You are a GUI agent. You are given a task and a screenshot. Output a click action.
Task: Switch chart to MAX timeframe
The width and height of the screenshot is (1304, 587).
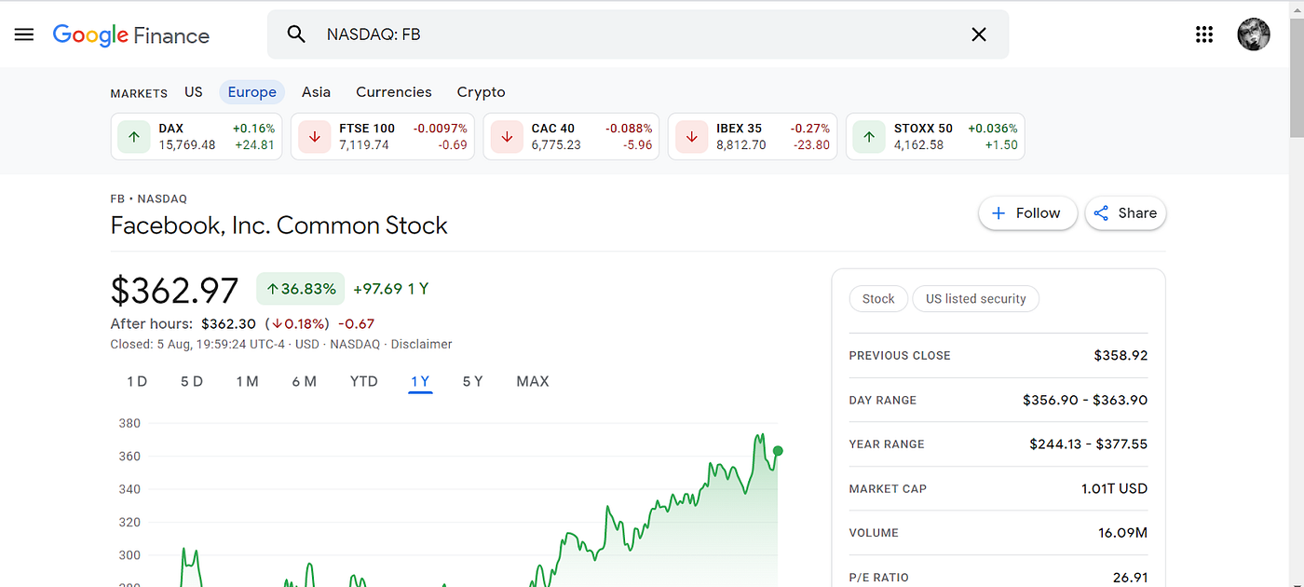(x=532, y=381)
